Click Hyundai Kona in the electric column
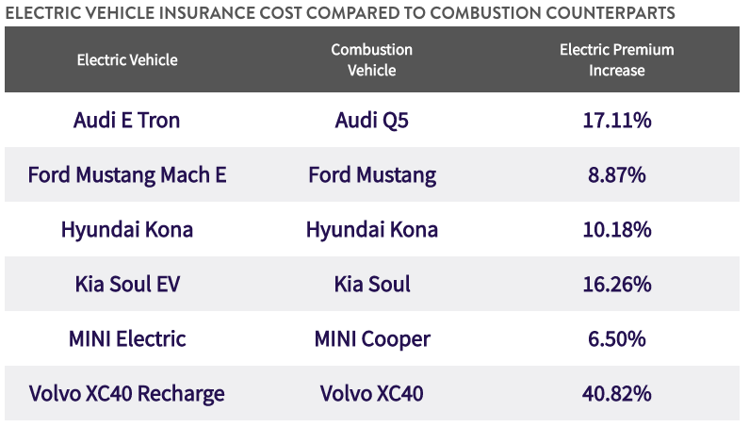 [x=127, y=230]
